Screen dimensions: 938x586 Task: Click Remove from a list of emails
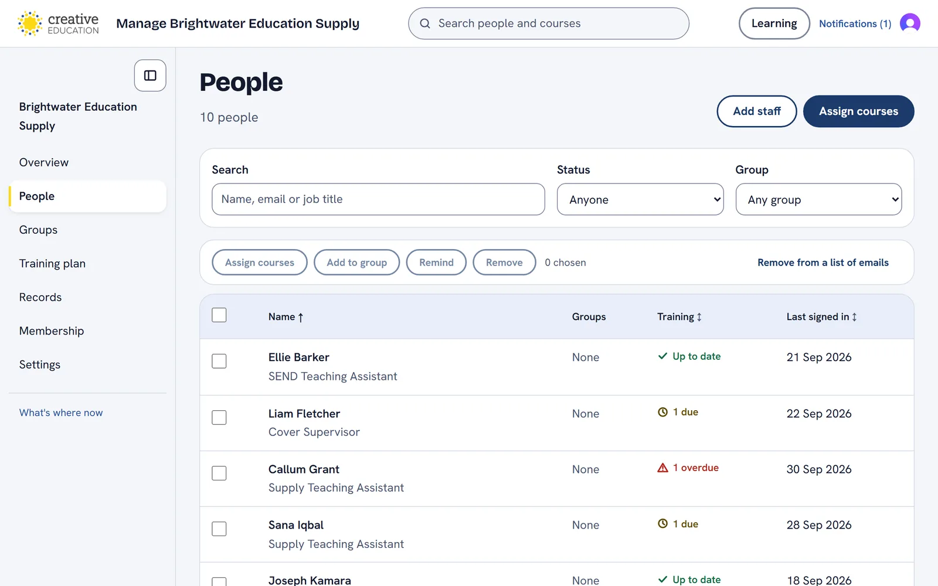[x=823, y=263]
